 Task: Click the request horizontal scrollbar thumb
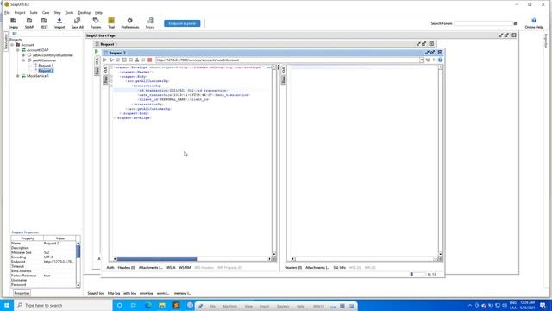(157, 259)
